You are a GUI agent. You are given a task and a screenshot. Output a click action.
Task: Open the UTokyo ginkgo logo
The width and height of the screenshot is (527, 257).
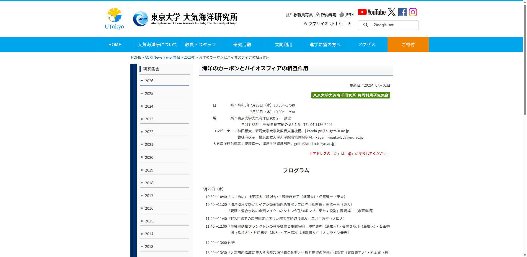coord(114,19)
